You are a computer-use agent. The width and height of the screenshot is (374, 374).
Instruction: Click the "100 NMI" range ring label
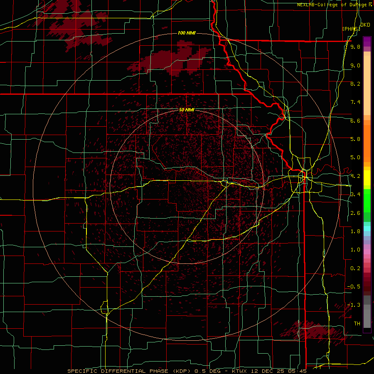[187, 33]
